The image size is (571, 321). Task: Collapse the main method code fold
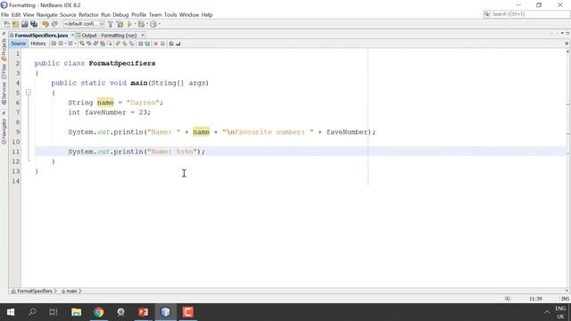coord(29,93)
